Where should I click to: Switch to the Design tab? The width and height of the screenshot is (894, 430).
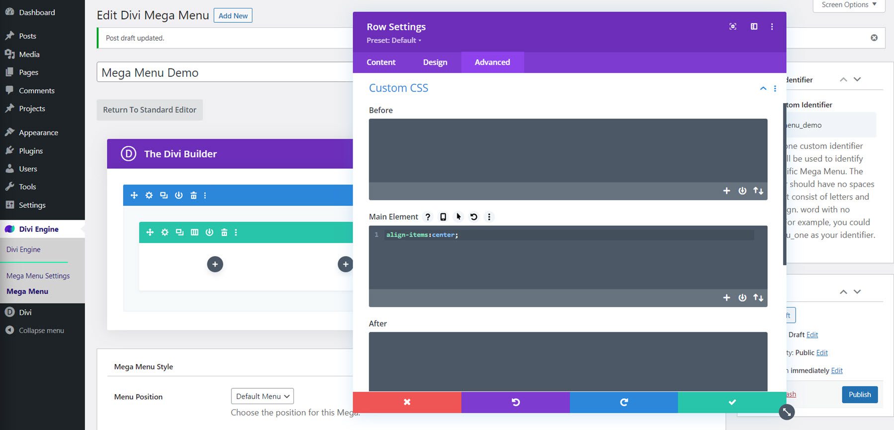(435, 62)
